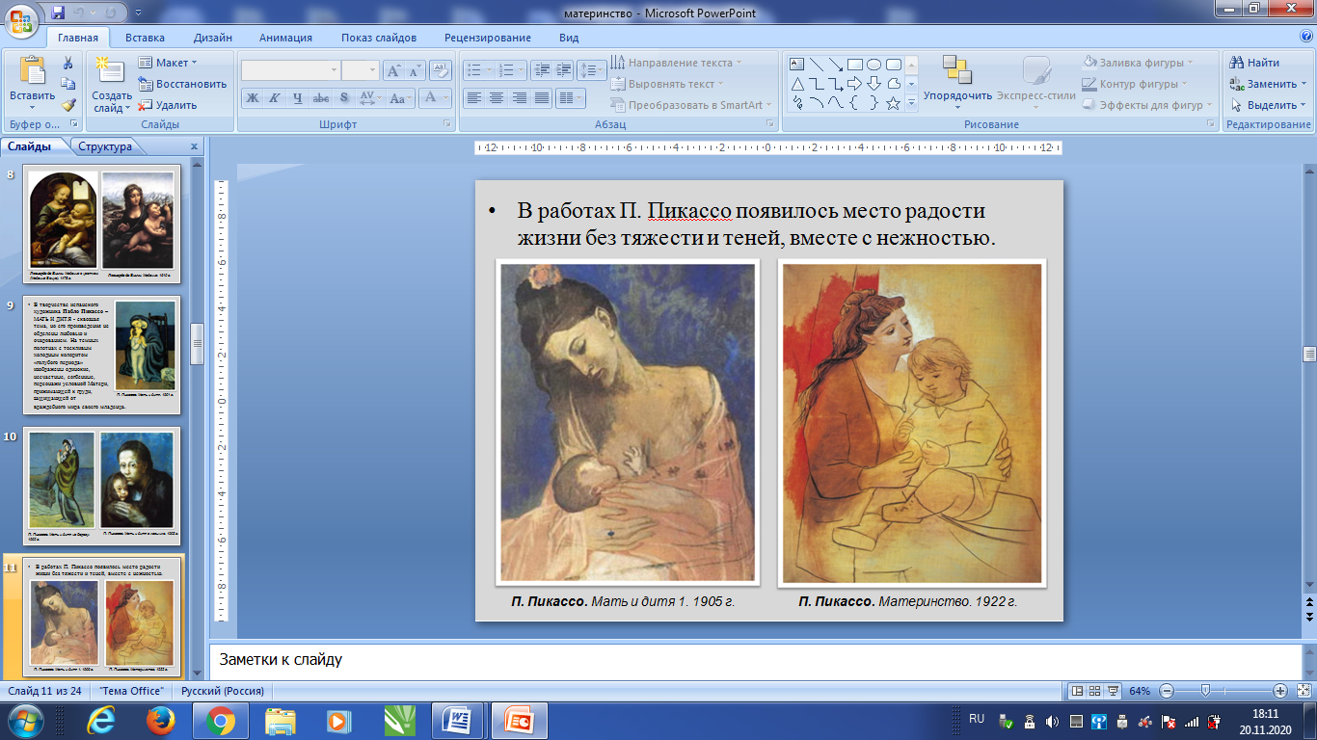Open Firefox from the taskbar
The image size is (1317, 740).
[159, 720]
